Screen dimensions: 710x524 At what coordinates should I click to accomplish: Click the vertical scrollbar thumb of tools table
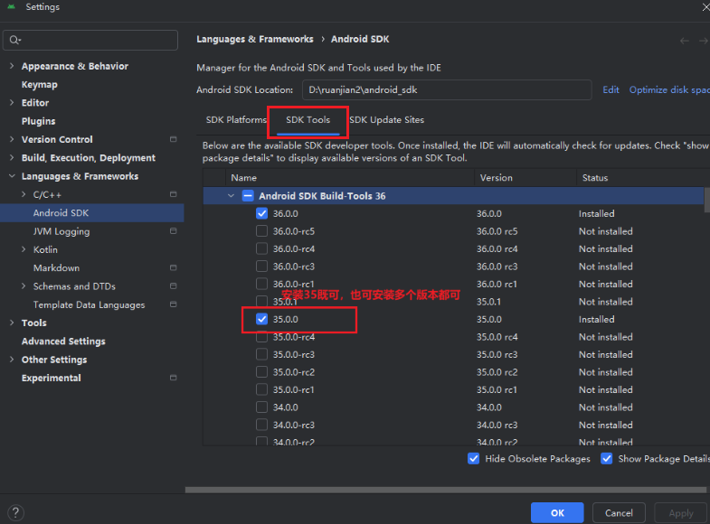[706, 200]
